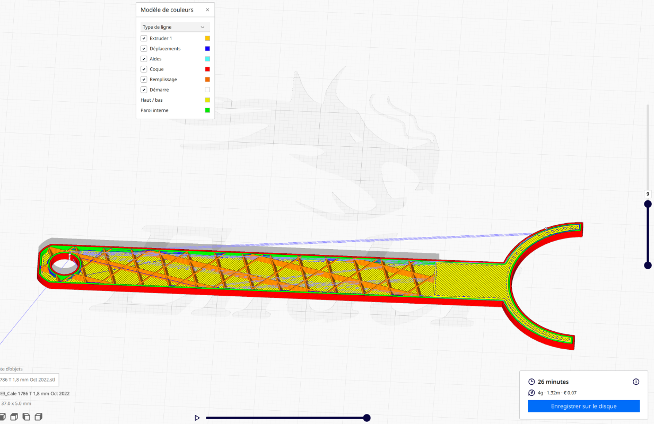Image resolution: width=654 pixels, height=424 pixels.
Task: Click Enregistrer sur le disque button
Action: tap(583, 406)
